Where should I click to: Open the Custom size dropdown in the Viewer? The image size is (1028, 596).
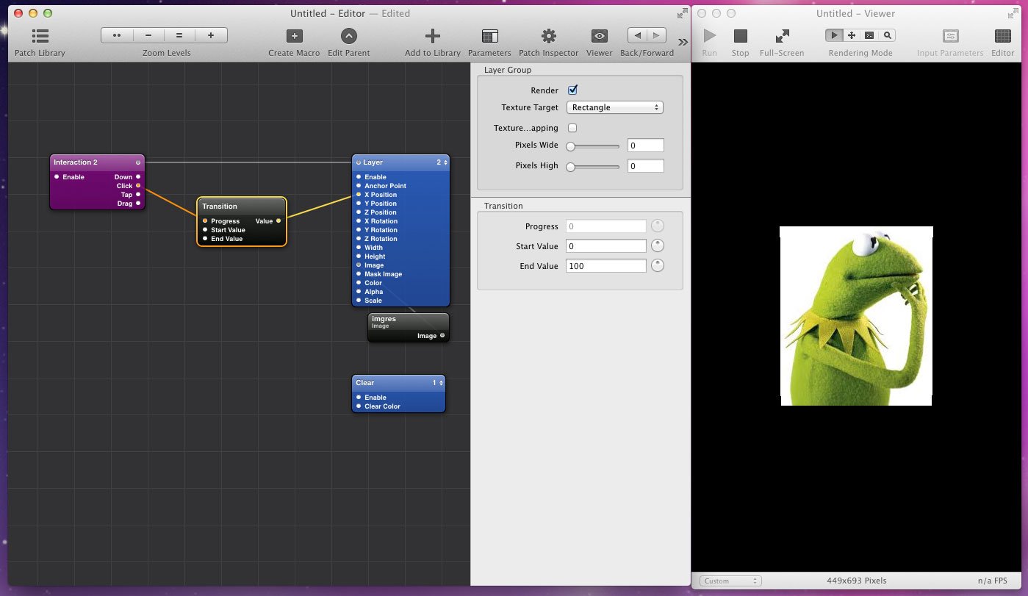tap(730, 581)
